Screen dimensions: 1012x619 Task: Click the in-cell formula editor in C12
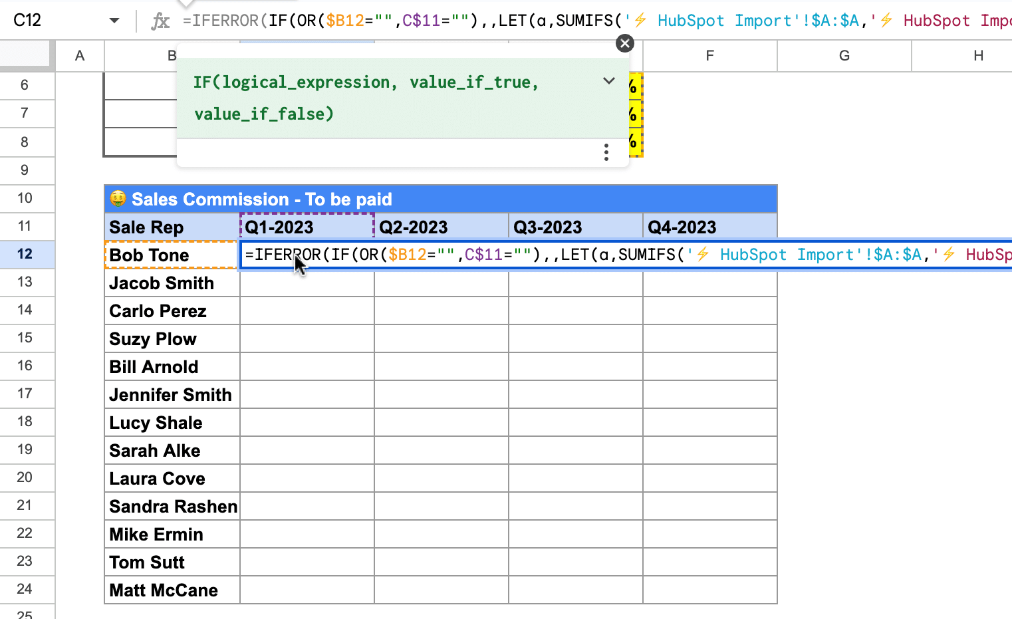[x=626, y=255]
